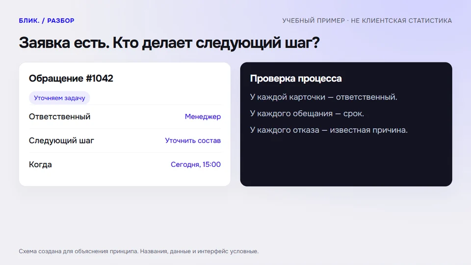Open the 'Уточнить состав' value
Viewport: 471px width, 265px height.
click(x=193, y=141)
